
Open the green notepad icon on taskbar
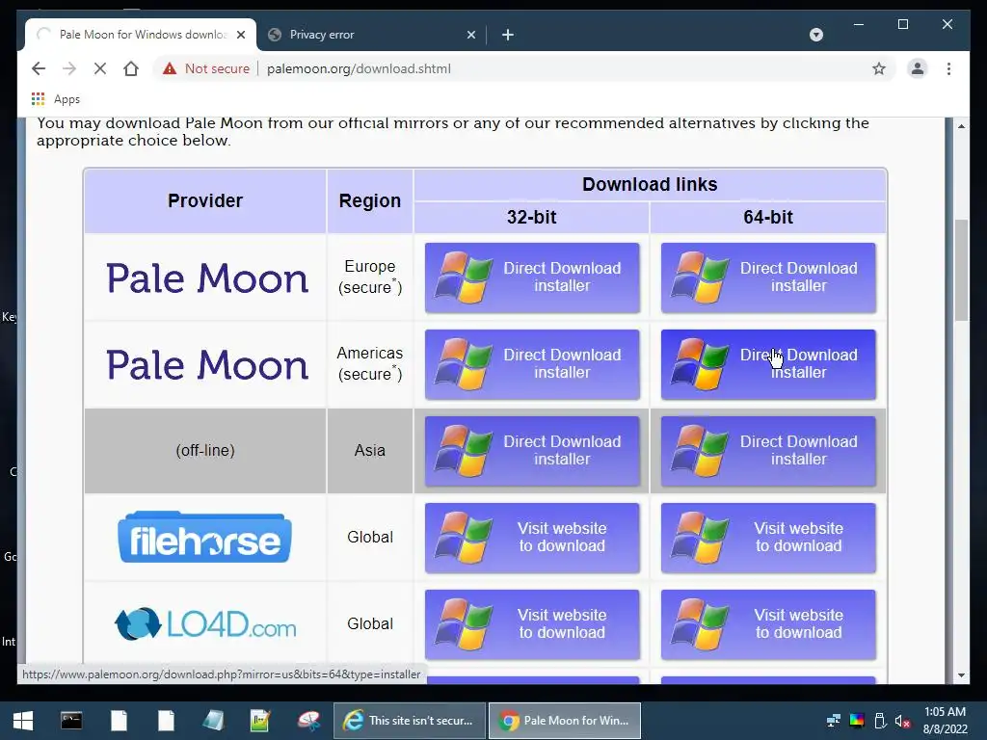click(260, 721)
